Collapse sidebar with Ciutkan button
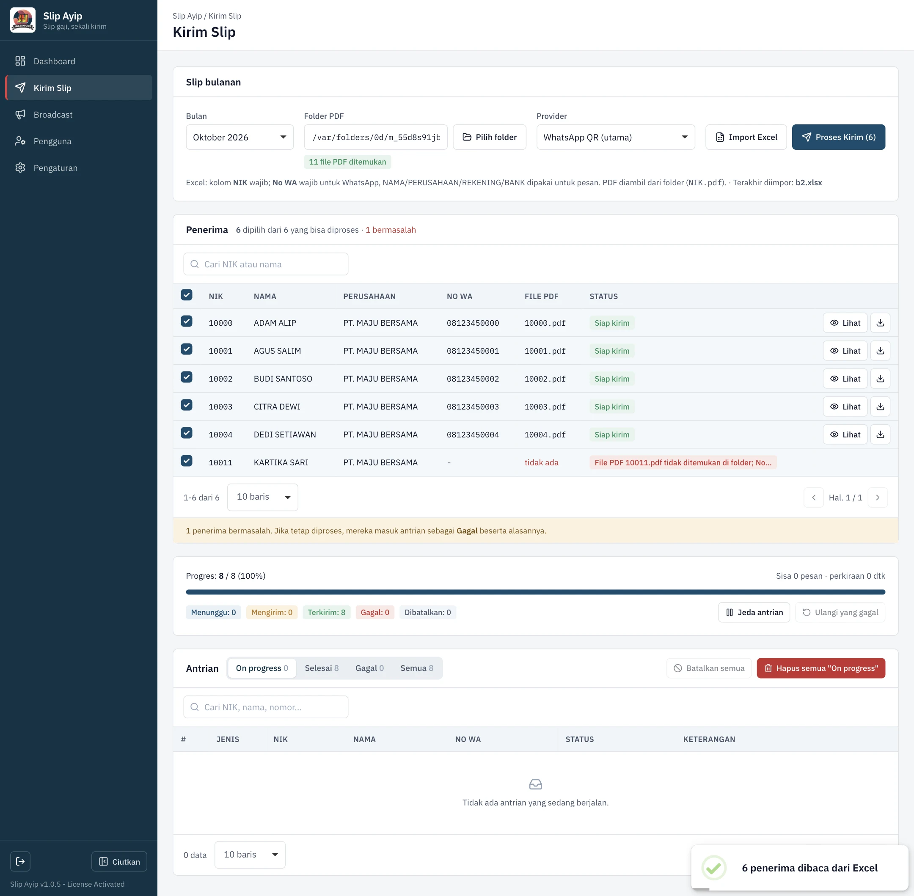Screen dimensions: 914x896 coord(119,861)
